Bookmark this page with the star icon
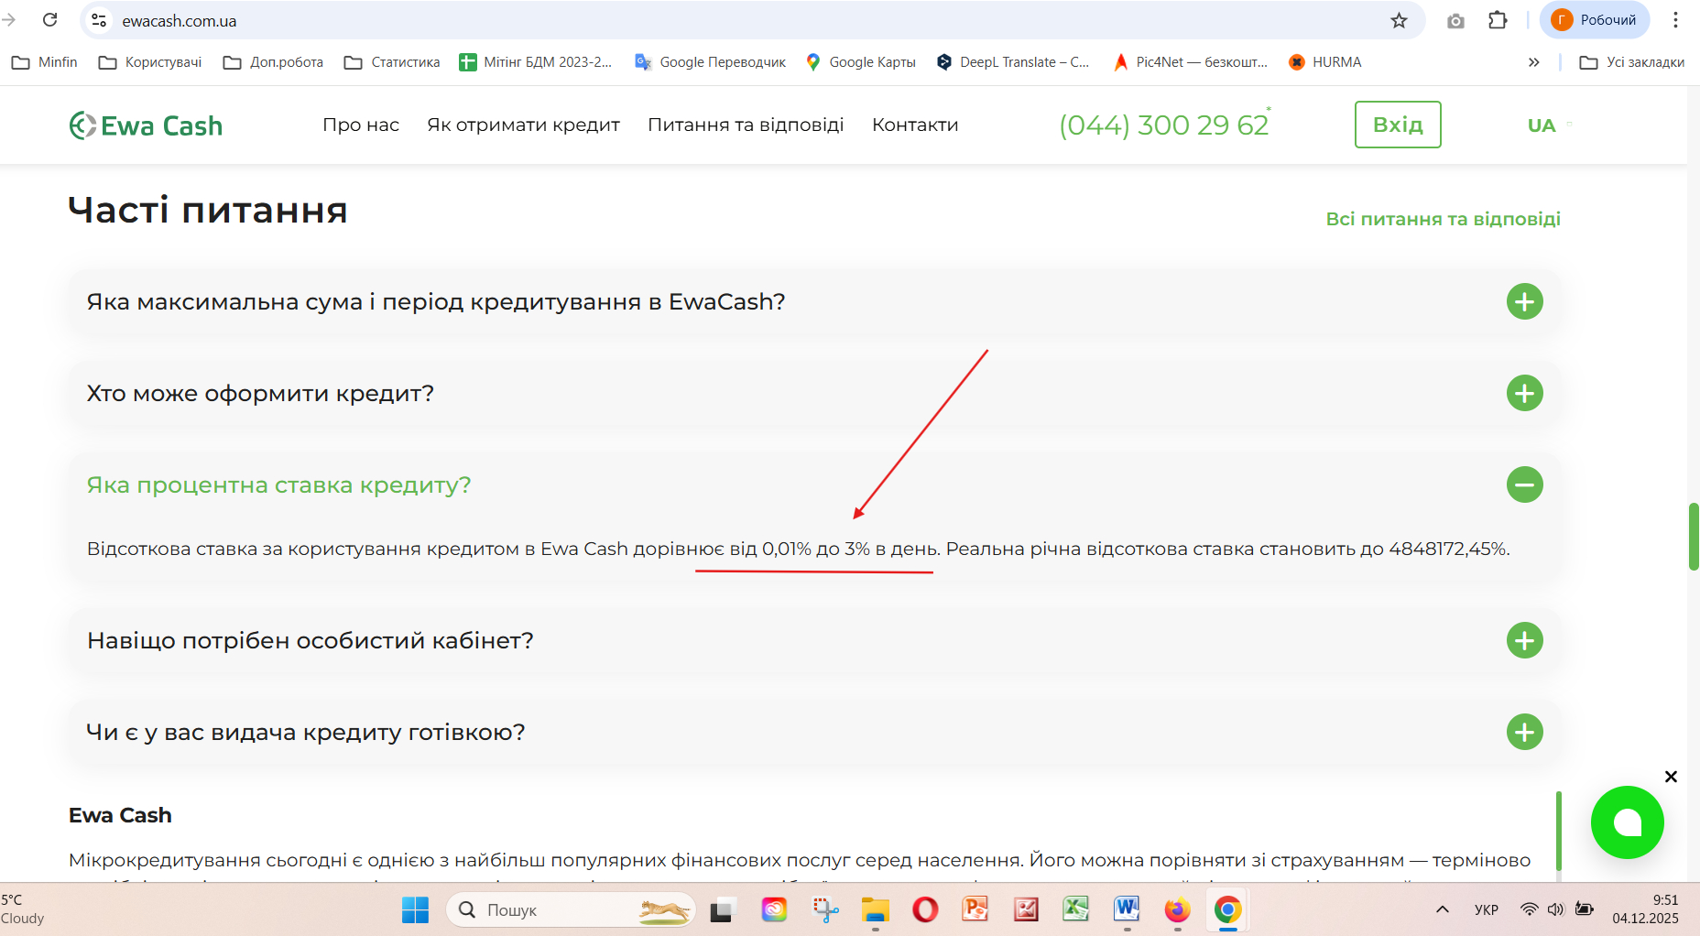This screenshot has height=936, width=1700. pos(1399,20)
